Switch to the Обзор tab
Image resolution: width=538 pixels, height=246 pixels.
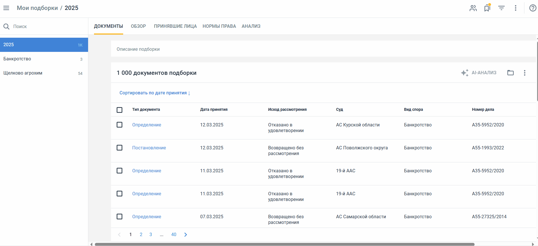[x=138, y=26]
